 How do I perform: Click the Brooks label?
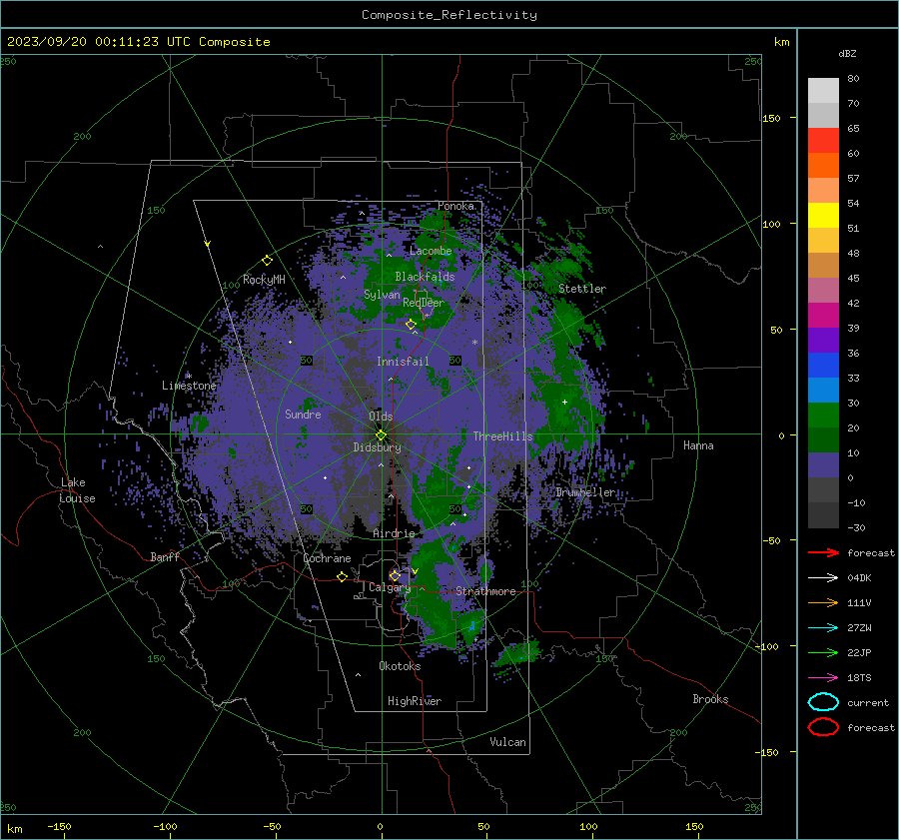(710, 699)
